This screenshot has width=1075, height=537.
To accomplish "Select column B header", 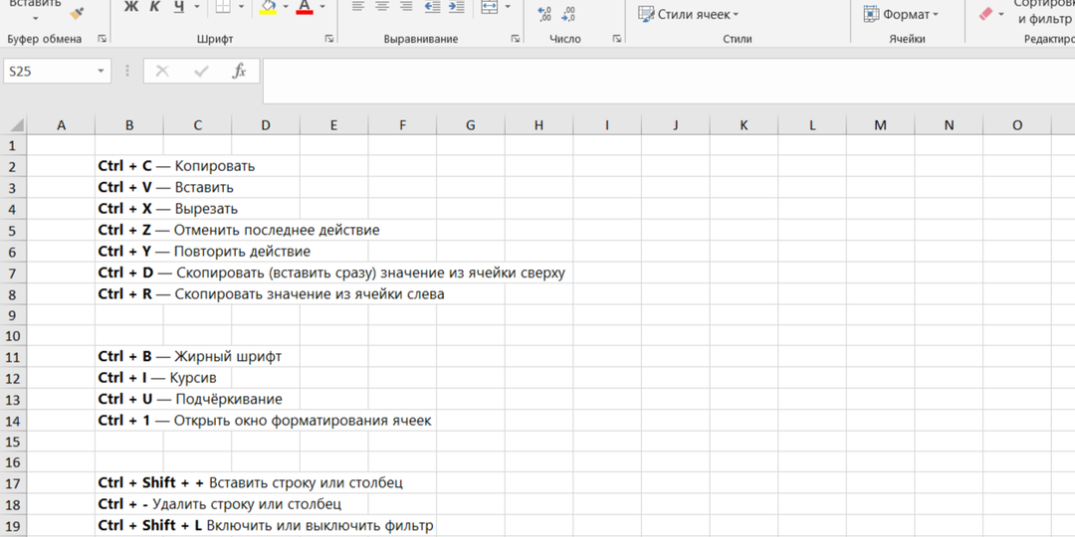I will [x=129, y=125].
